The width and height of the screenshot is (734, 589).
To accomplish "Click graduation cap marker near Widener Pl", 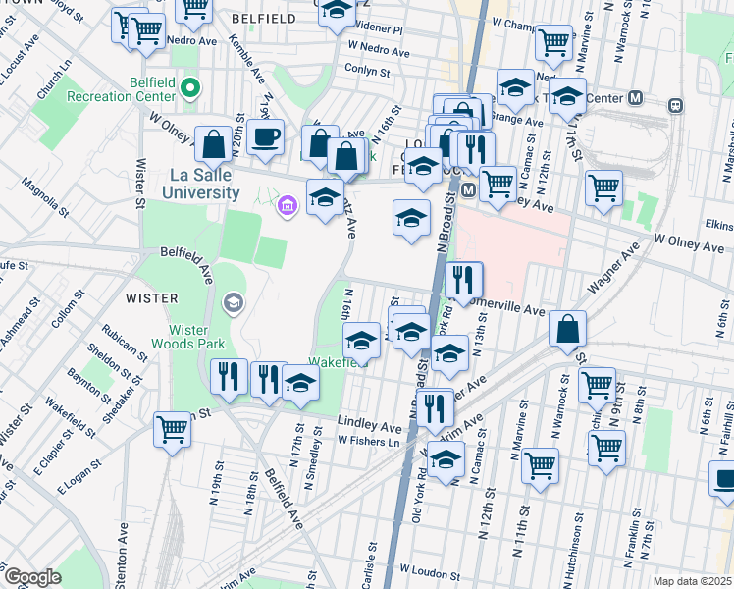I will point(337,13).
